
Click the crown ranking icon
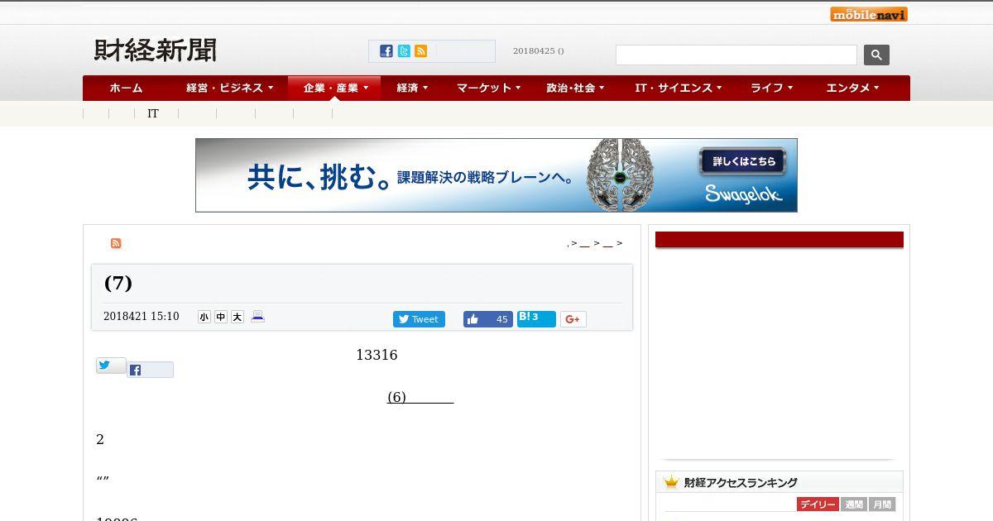point(671,482)
